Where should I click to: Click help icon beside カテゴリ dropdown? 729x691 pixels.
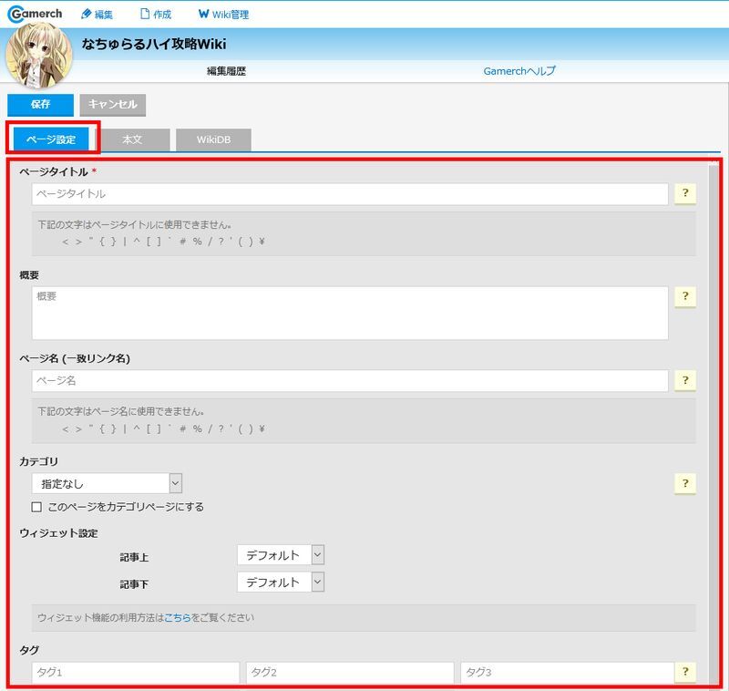(x=684, y=484)
